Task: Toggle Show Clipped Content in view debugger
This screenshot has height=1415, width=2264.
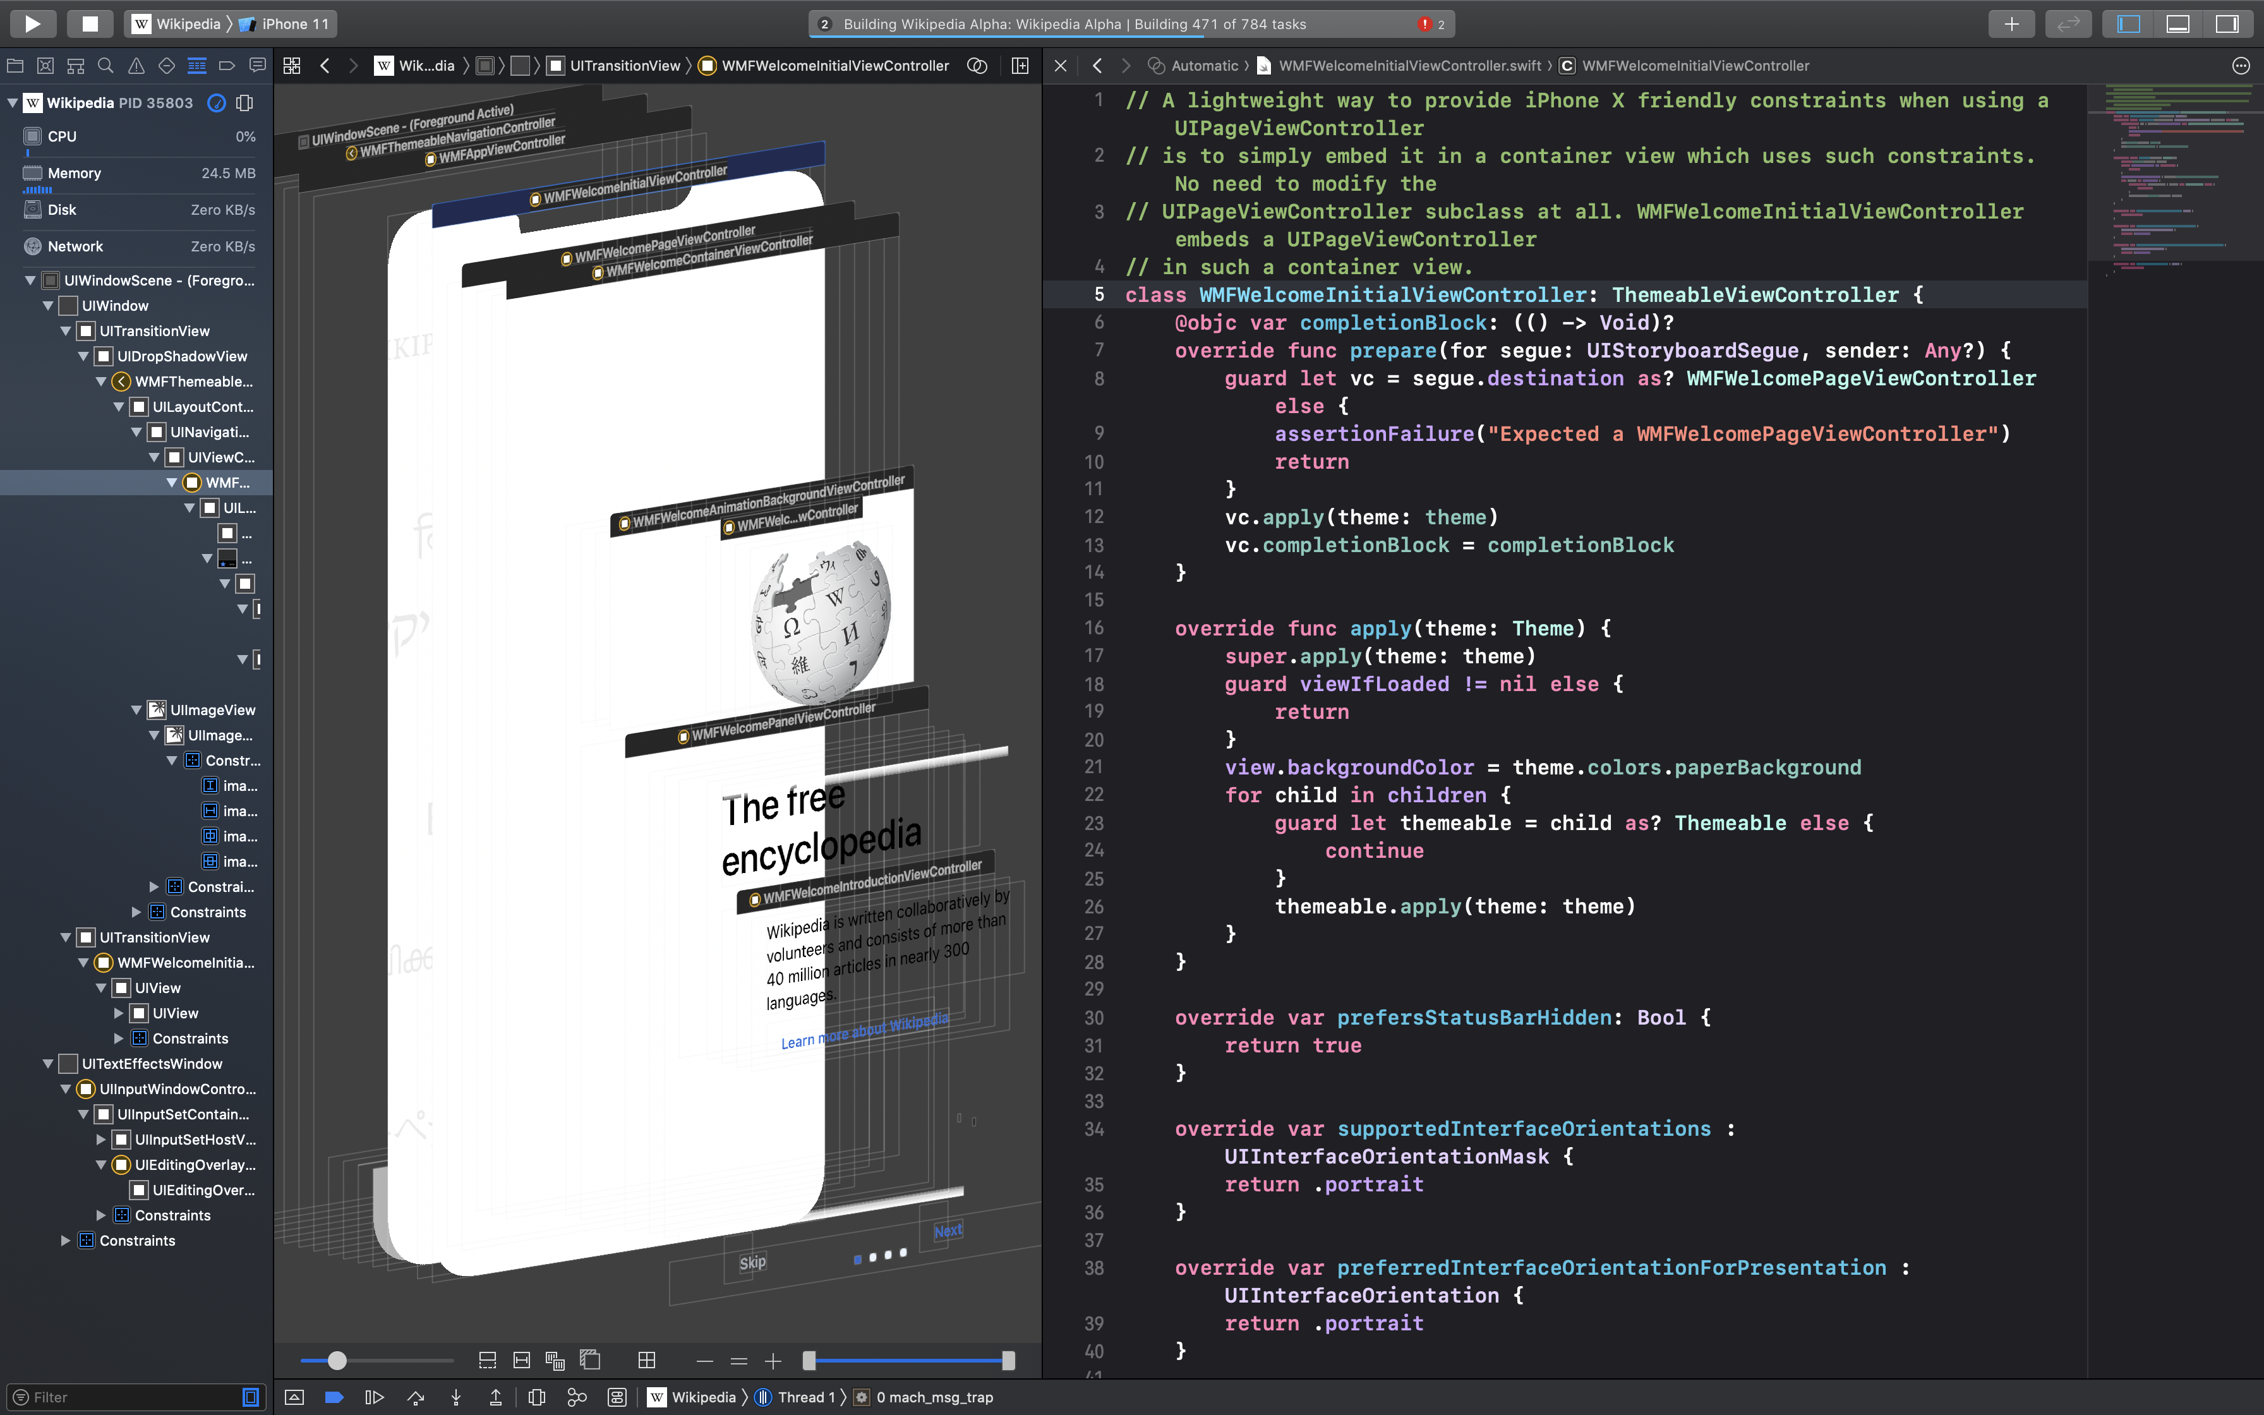Action: tap(488, 1360)
